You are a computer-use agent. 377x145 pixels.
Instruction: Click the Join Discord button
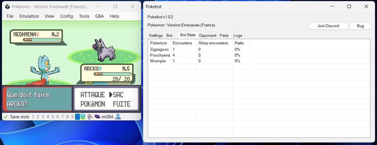(328, 26)
